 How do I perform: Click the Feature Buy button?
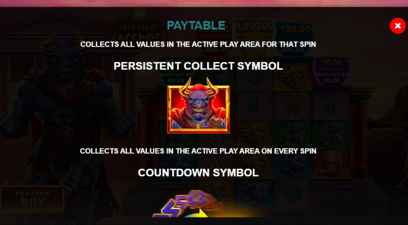(x=32, y=198)
